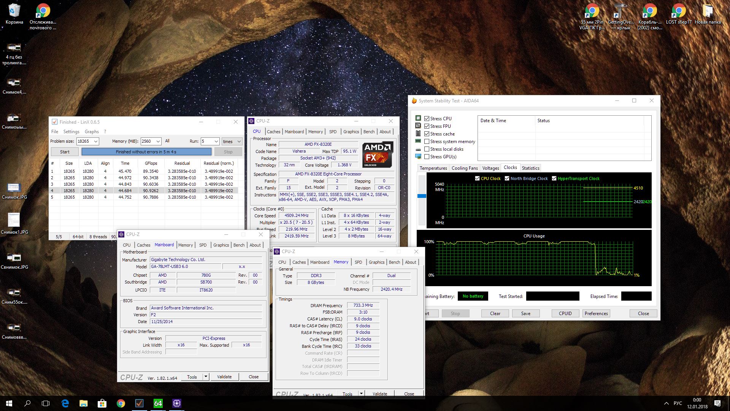
Task: Switch to the Statistics tab in AIDA64
Action: [x=530, y=168]
